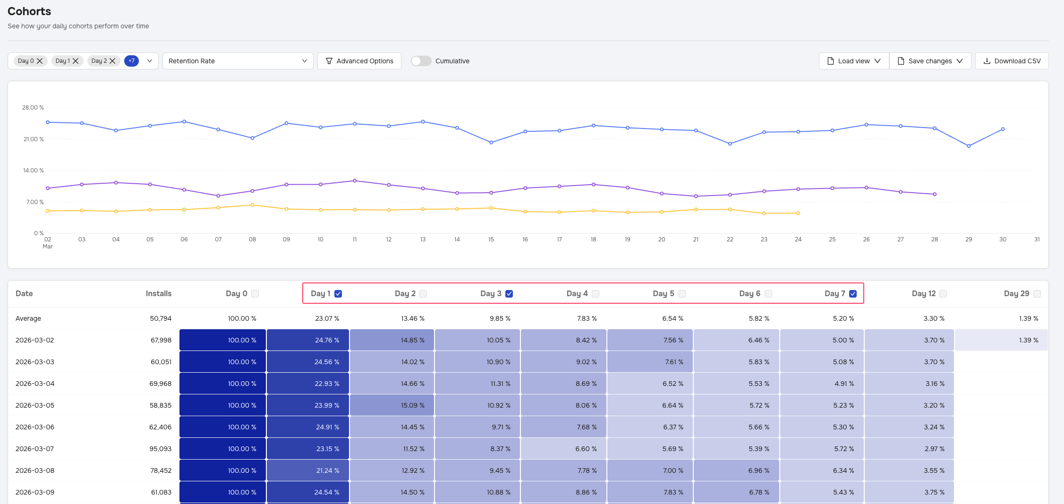The height and width of the screenshot is (504, 1064).
Task: Click the Save changes document icon
Action: [x=901, y=61]
